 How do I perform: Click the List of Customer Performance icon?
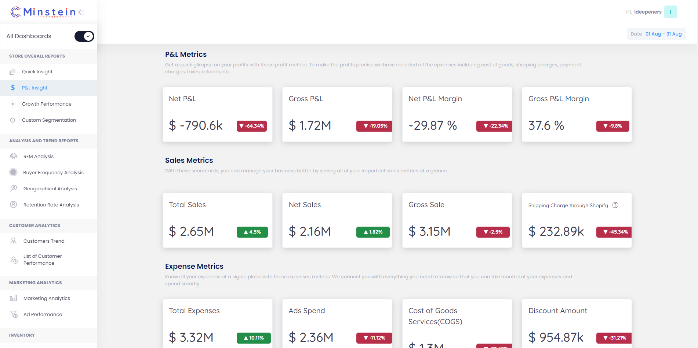pos(13,260)
